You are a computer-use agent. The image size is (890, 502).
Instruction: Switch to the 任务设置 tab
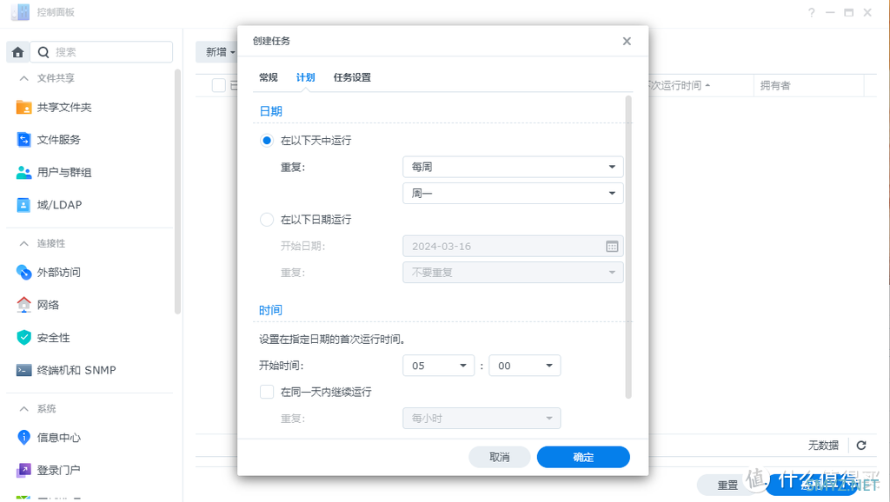tap(352, 77)
